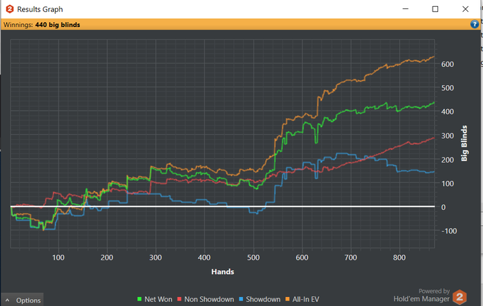Click the Hands axis title
The height and width of the screenshot is (306, 483).
click(x=223, y=271)
